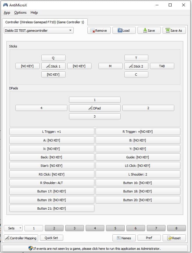192x253 pixels.
Task: Reset the controller bindings
Action: pos(174,238)
